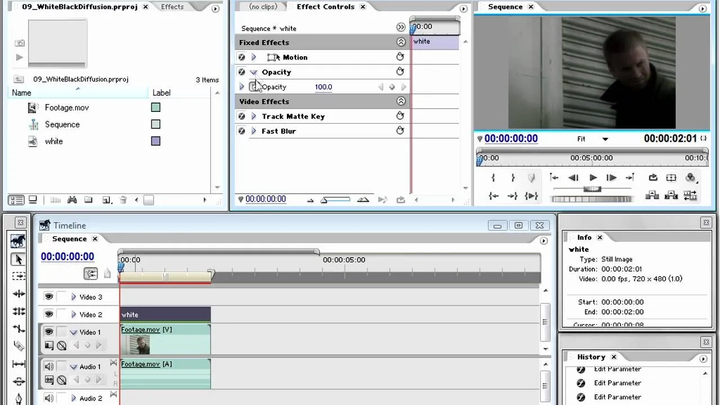This screenshot has height=405, width=720.
Task: Step forward one frame in monitor
Action: (x=611, y=178)
